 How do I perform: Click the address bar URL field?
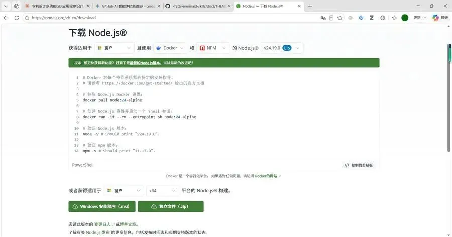pyautogui.click(x=173, y=18)
